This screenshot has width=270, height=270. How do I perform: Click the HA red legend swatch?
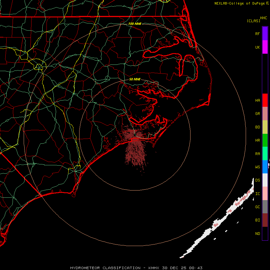pyautogui.click(x=265, y=100)
